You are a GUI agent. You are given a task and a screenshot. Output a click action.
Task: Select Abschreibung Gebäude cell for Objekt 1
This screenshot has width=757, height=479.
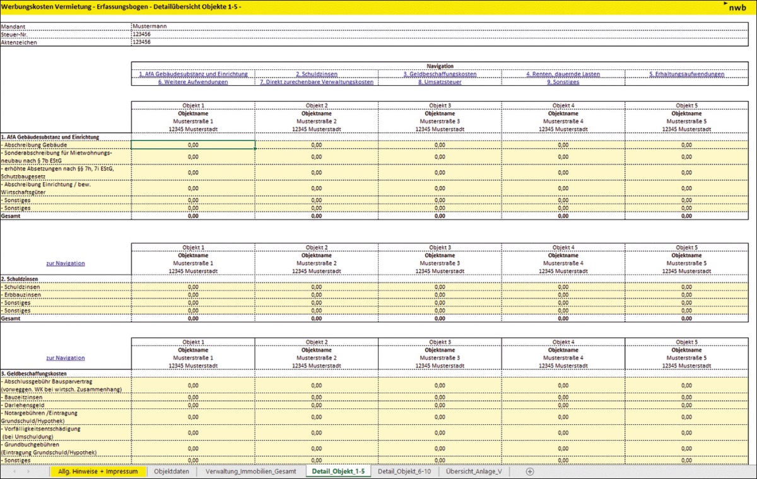coord(193,145)
